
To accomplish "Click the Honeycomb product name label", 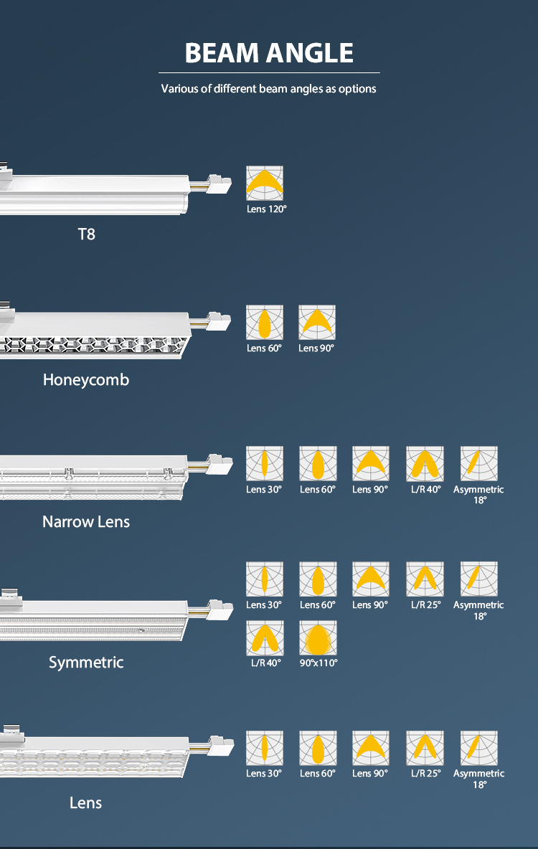I will click(86, 380).
